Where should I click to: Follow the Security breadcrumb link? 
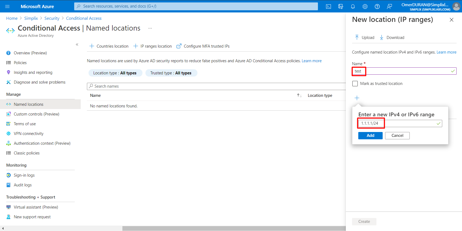pos(52,18)
